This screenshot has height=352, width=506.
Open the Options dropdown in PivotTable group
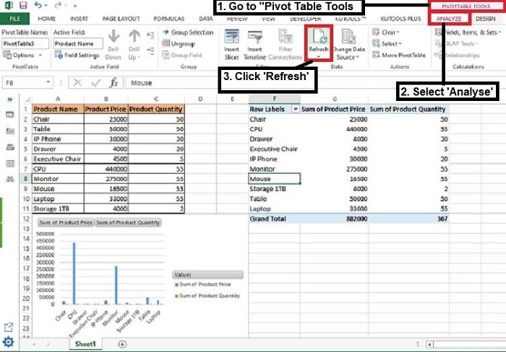pos(22,55)
